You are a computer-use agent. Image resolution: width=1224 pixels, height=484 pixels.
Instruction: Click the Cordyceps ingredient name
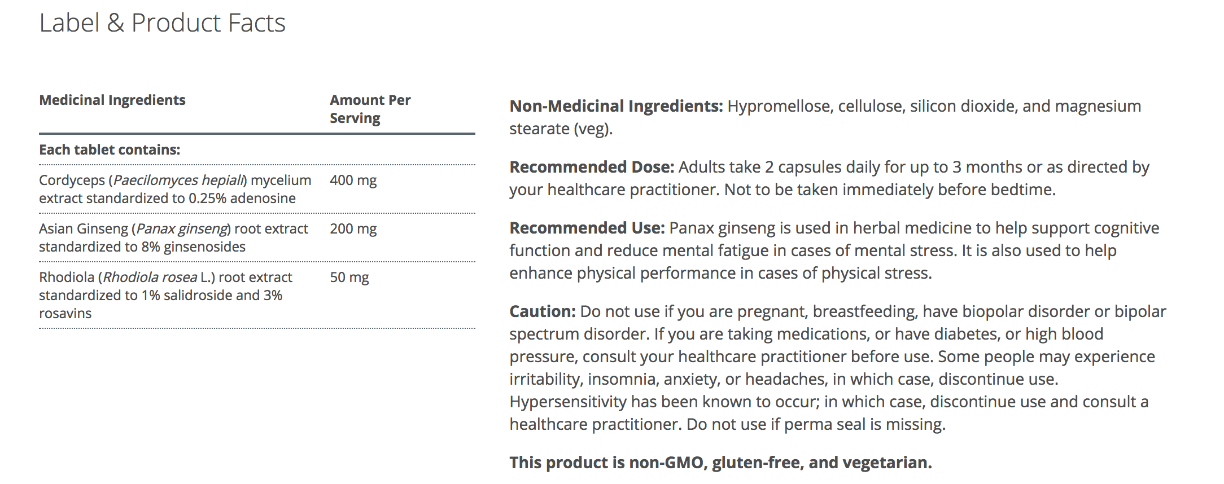(73, 181)
